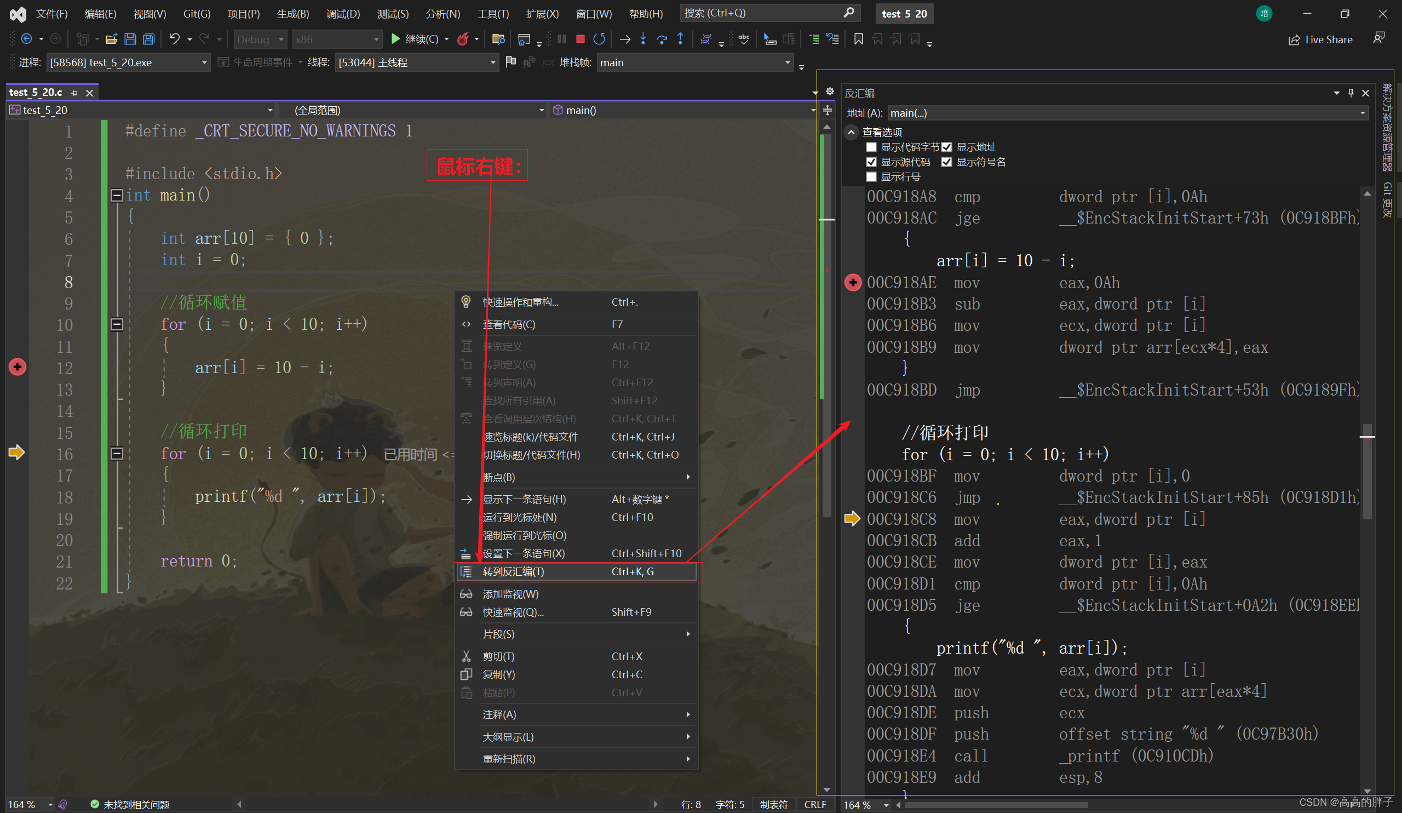The image size is (1402, 813).
Task: Uncheck the 显示地址 checkbox
Action: pyautogui.click(x=946, y=147)
